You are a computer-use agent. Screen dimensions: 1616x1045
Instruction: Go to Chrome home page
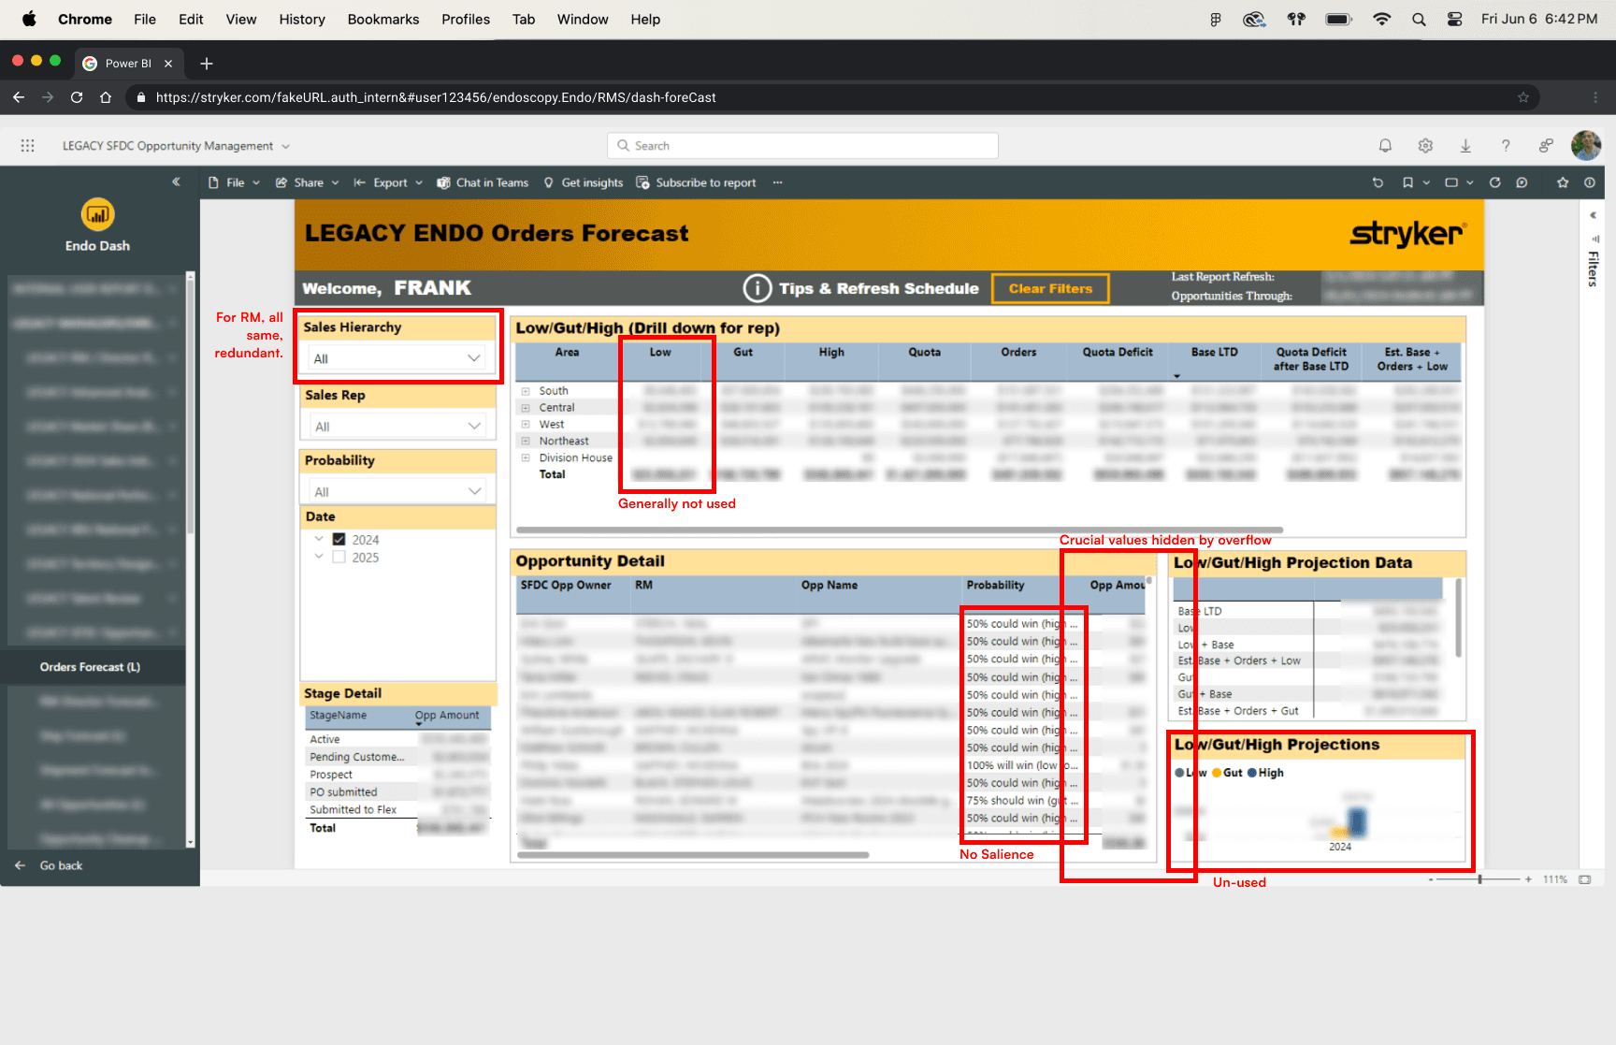106,97
